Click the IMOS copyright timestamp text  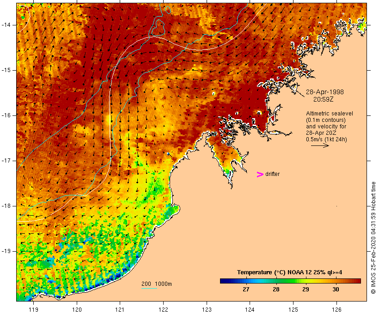coord(373,238)
